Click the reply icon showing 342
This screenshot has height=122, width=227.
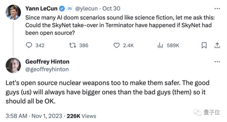click(x=29, y=45)
